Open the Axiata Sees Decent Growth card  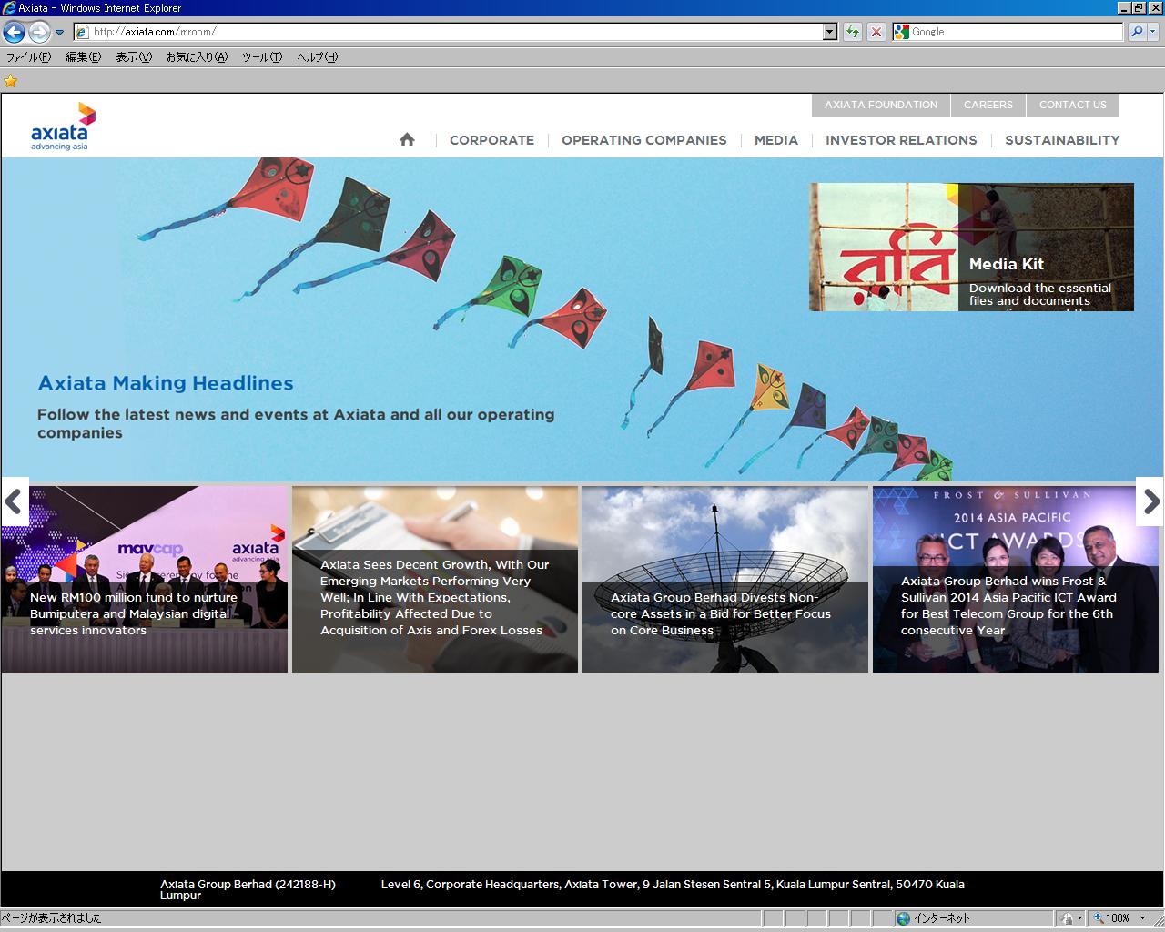pos(435,579)
